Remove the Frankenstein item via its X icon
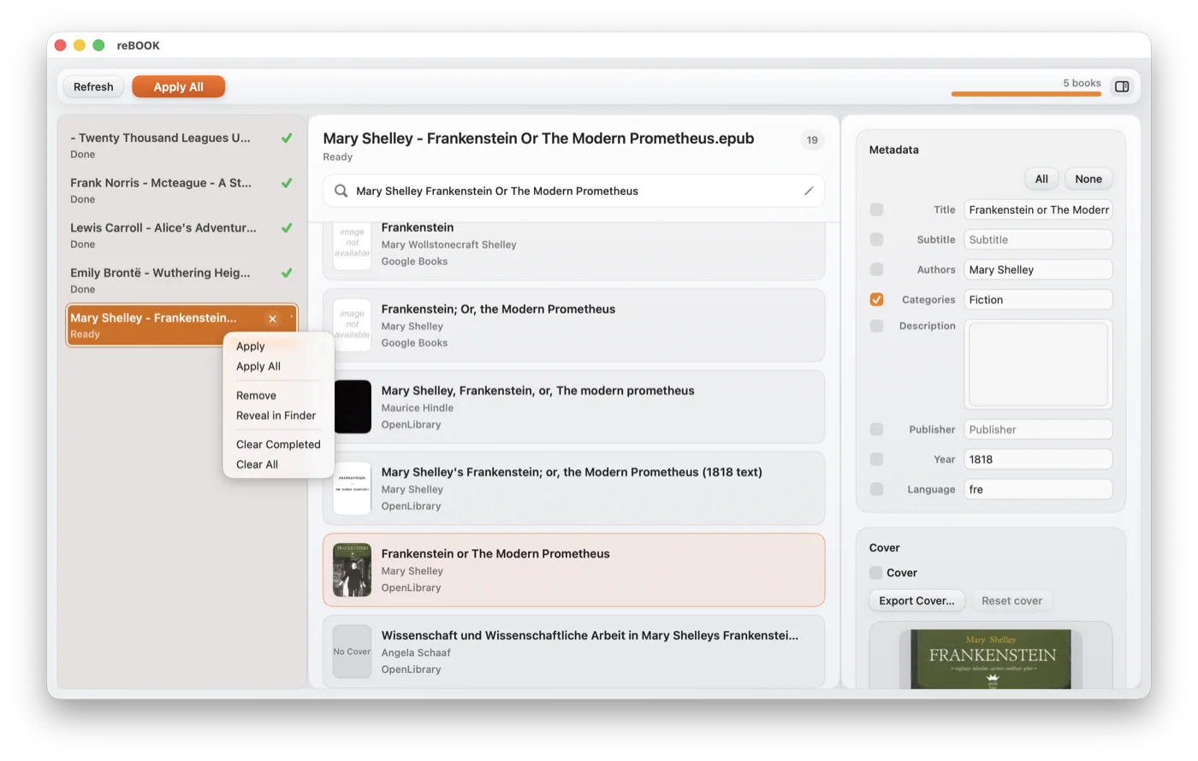The image size is (1198, 761). [272, 318]
